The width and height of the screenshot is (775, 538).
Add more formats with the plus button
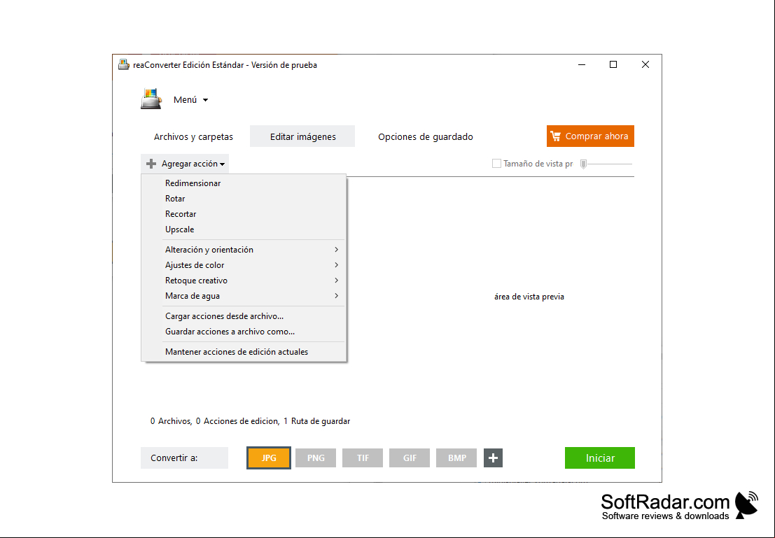(x=493, y=458)
